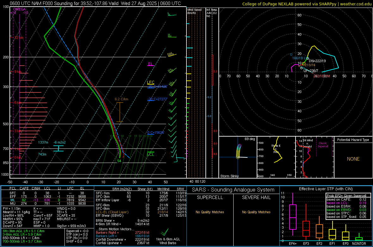Screen dimensions: 373x247
Task: Click the brown 6.2 C/km lapse rate bracket
Action: point(119,112)
